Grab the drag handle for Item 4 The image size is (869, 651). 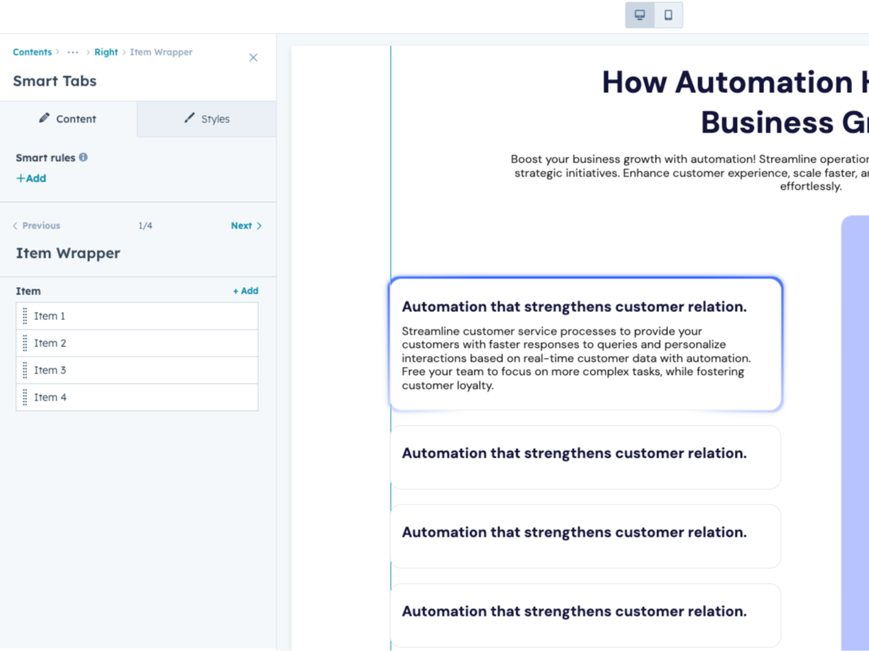[x=24, y=397]
